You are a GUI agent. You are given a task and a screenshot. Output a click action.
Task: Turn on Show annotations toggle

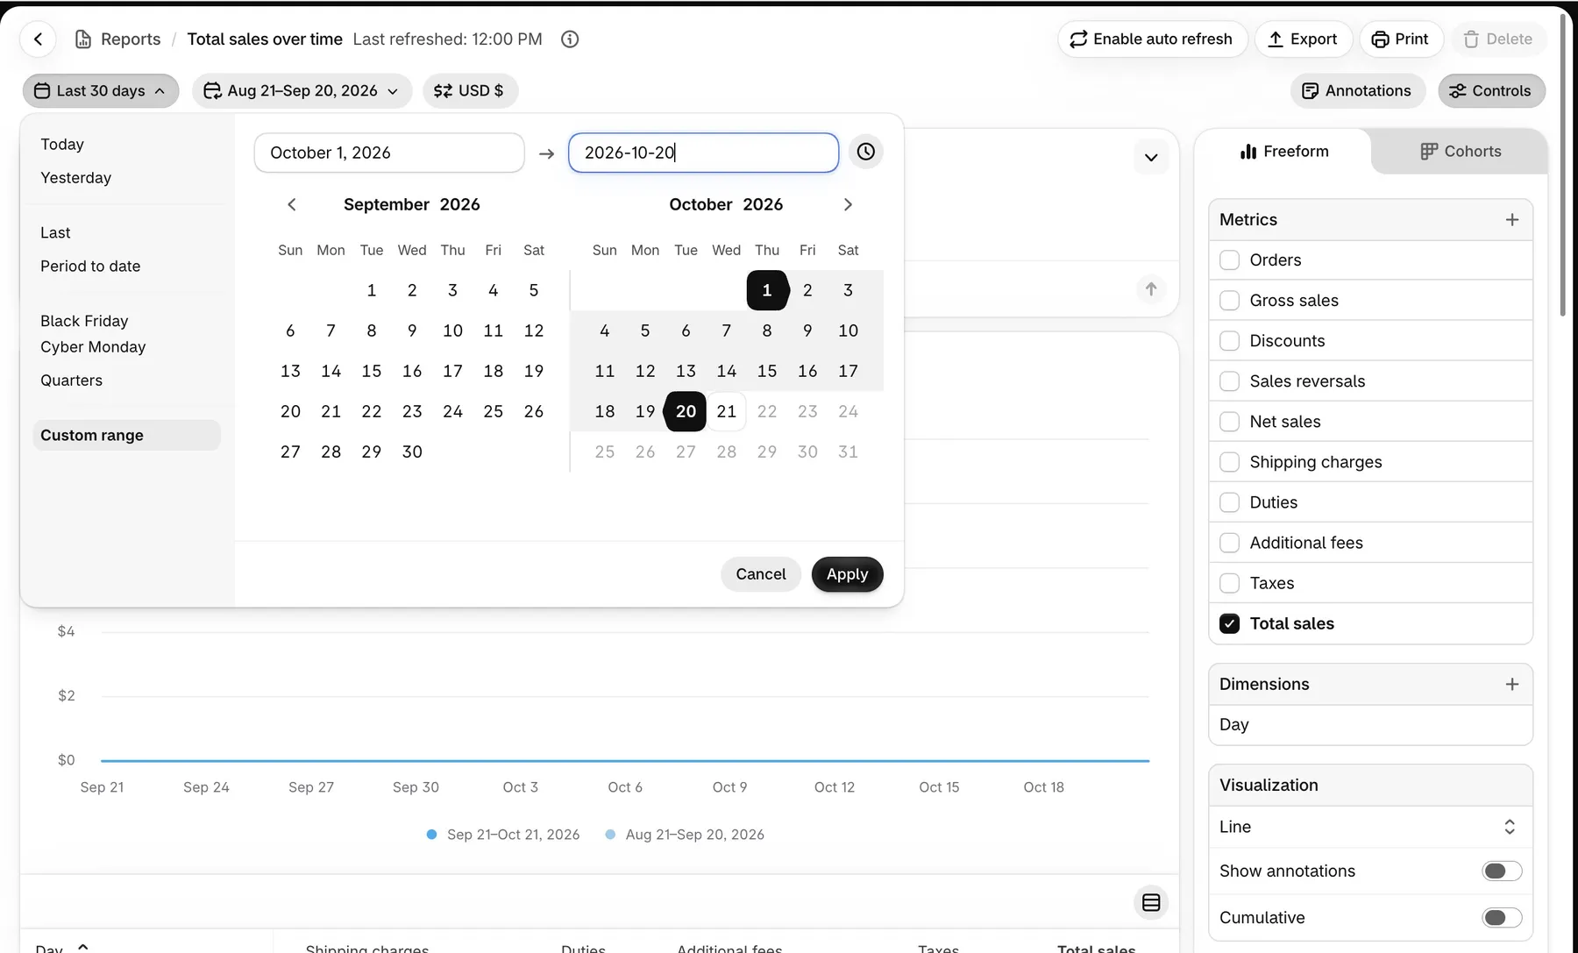pos(1502,871)
